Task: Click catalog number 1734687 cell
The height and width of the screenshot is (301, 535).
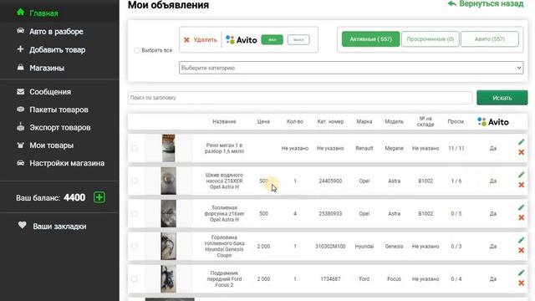Action: click(x=330, y=278)
